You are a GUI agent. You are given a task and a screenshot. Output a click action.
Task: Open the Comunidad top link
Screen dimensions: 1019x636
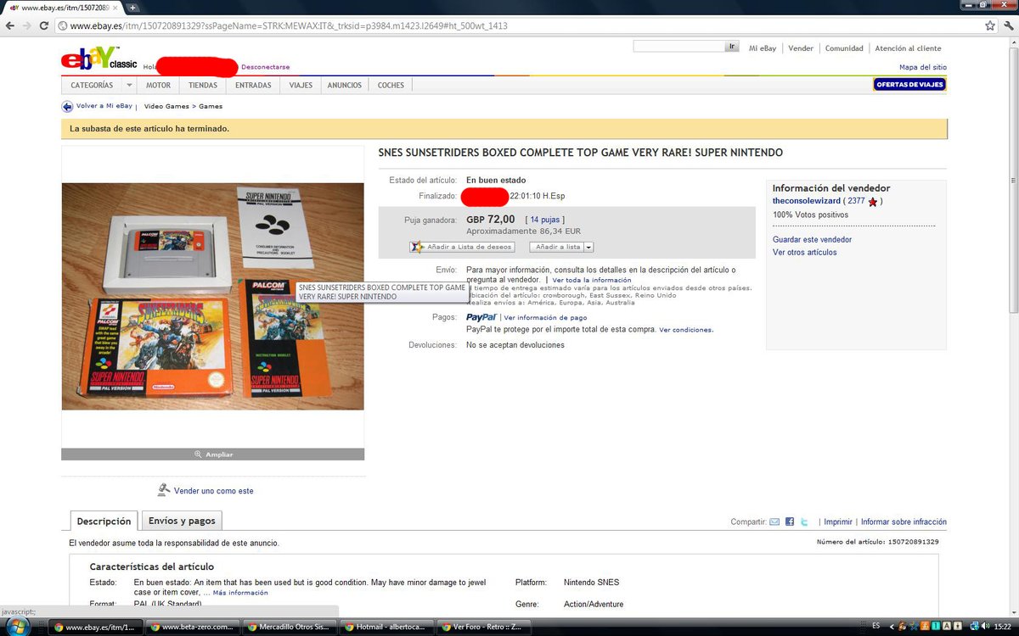(844, 48)
